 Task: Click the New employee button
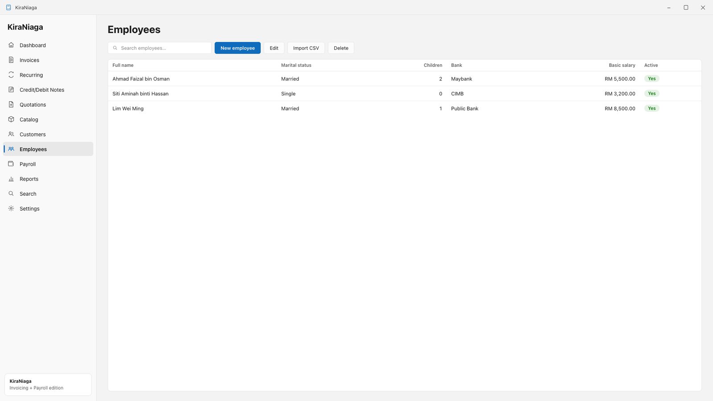tap(238, 48)
